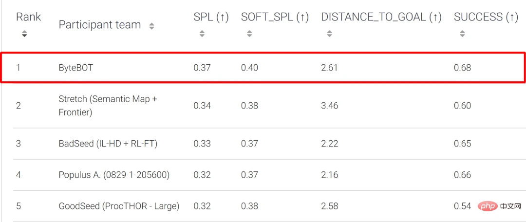Open the ByteBOT team entry
This screenshot has height=222, width=526.
[x=75, y=68]
